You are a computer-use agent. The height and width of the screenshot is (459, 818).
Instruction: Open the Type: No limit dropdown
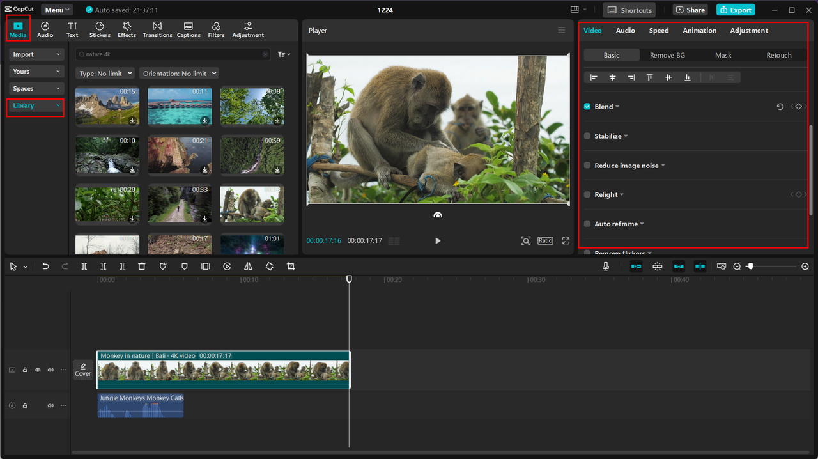(105, 74)
